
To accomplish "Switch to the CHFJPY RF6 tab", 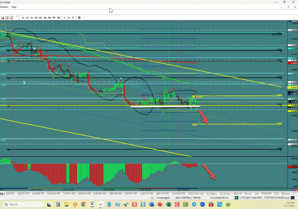I will (69, 193).
